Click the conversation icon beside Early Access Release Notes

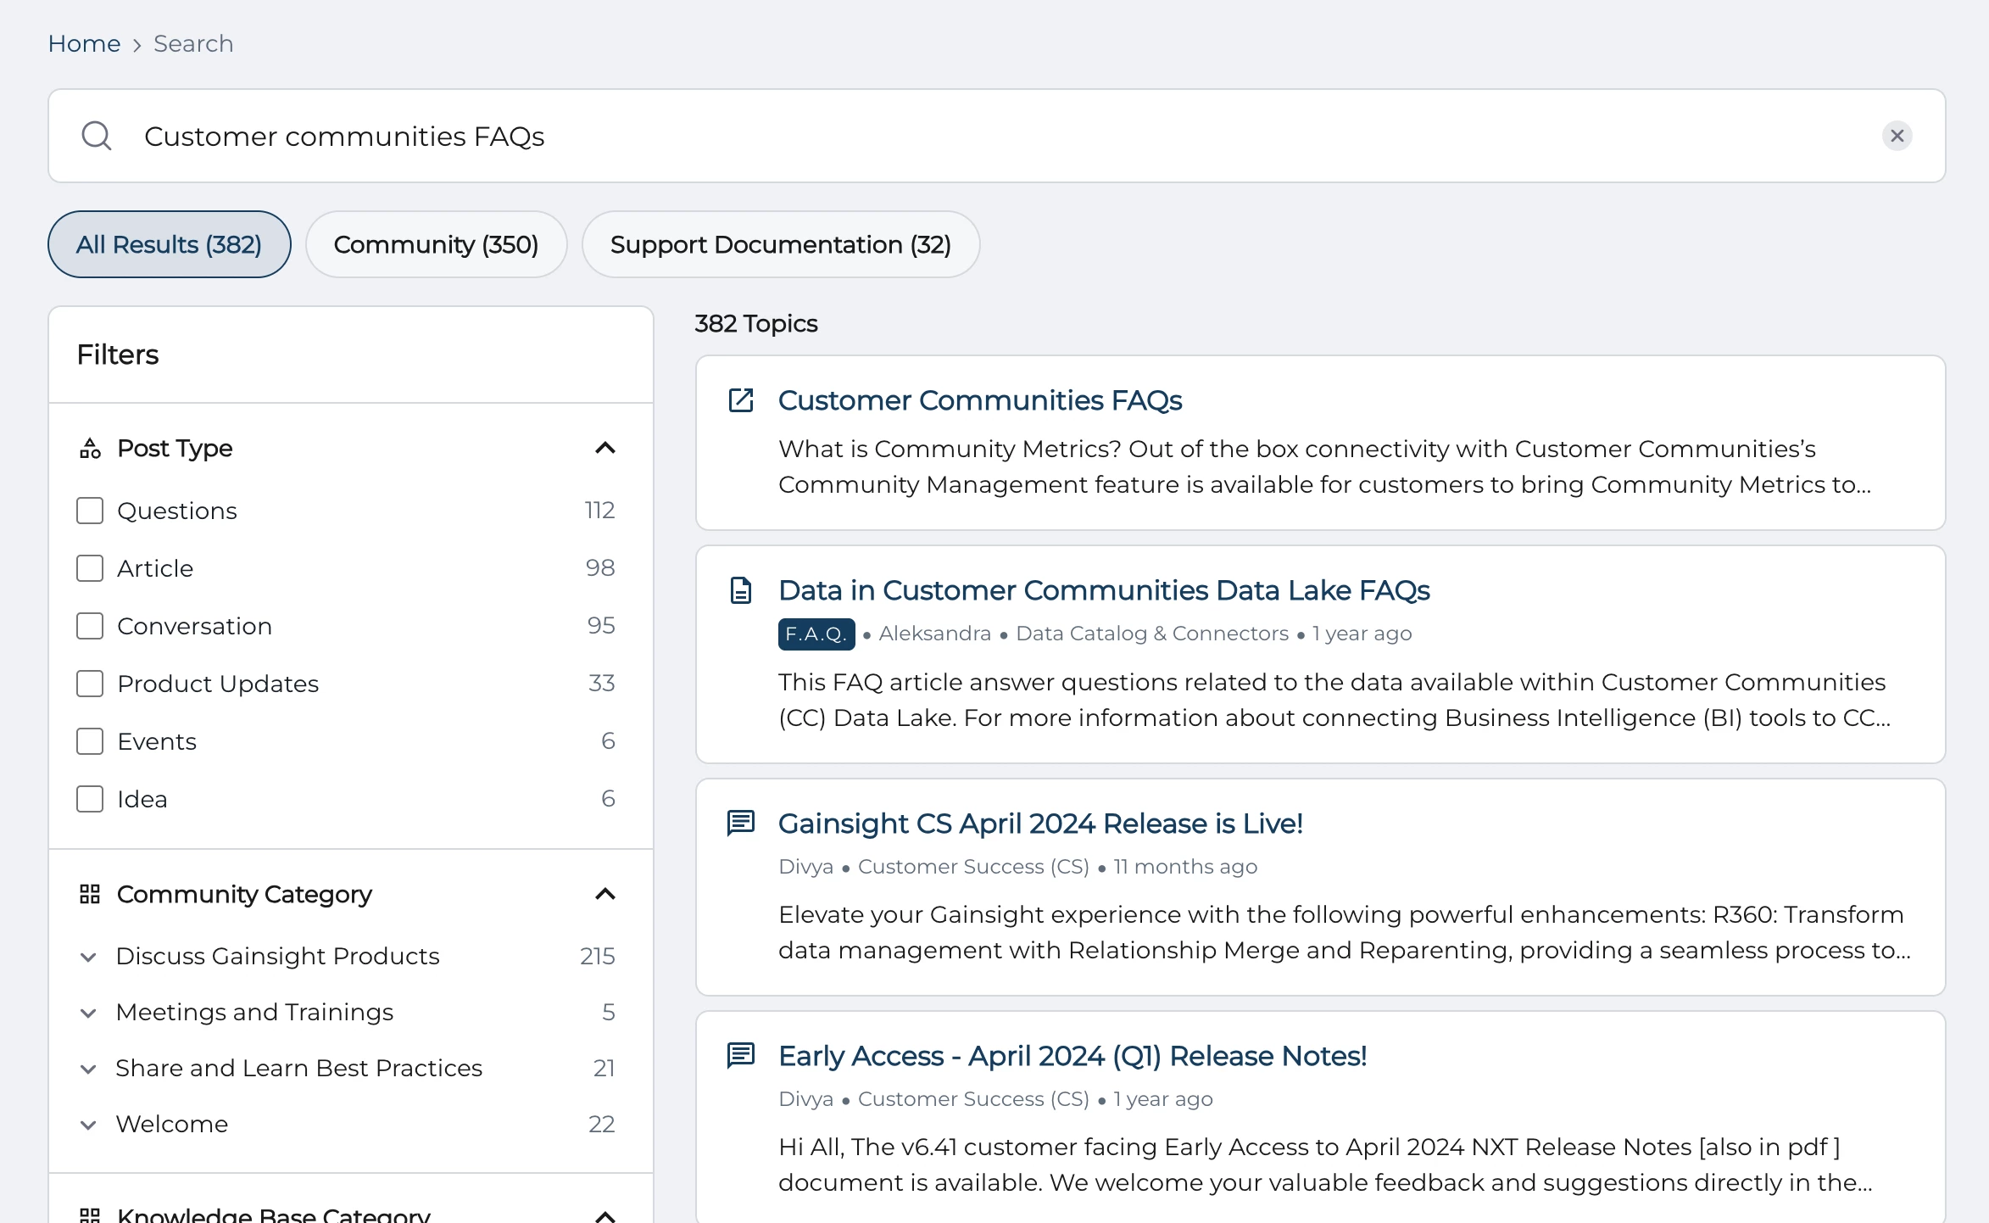(x=741, y=1055)
